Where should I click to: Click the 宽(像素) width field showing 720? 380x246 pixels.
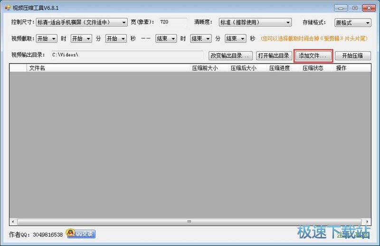pyautogui.click(x=172, y=22)
